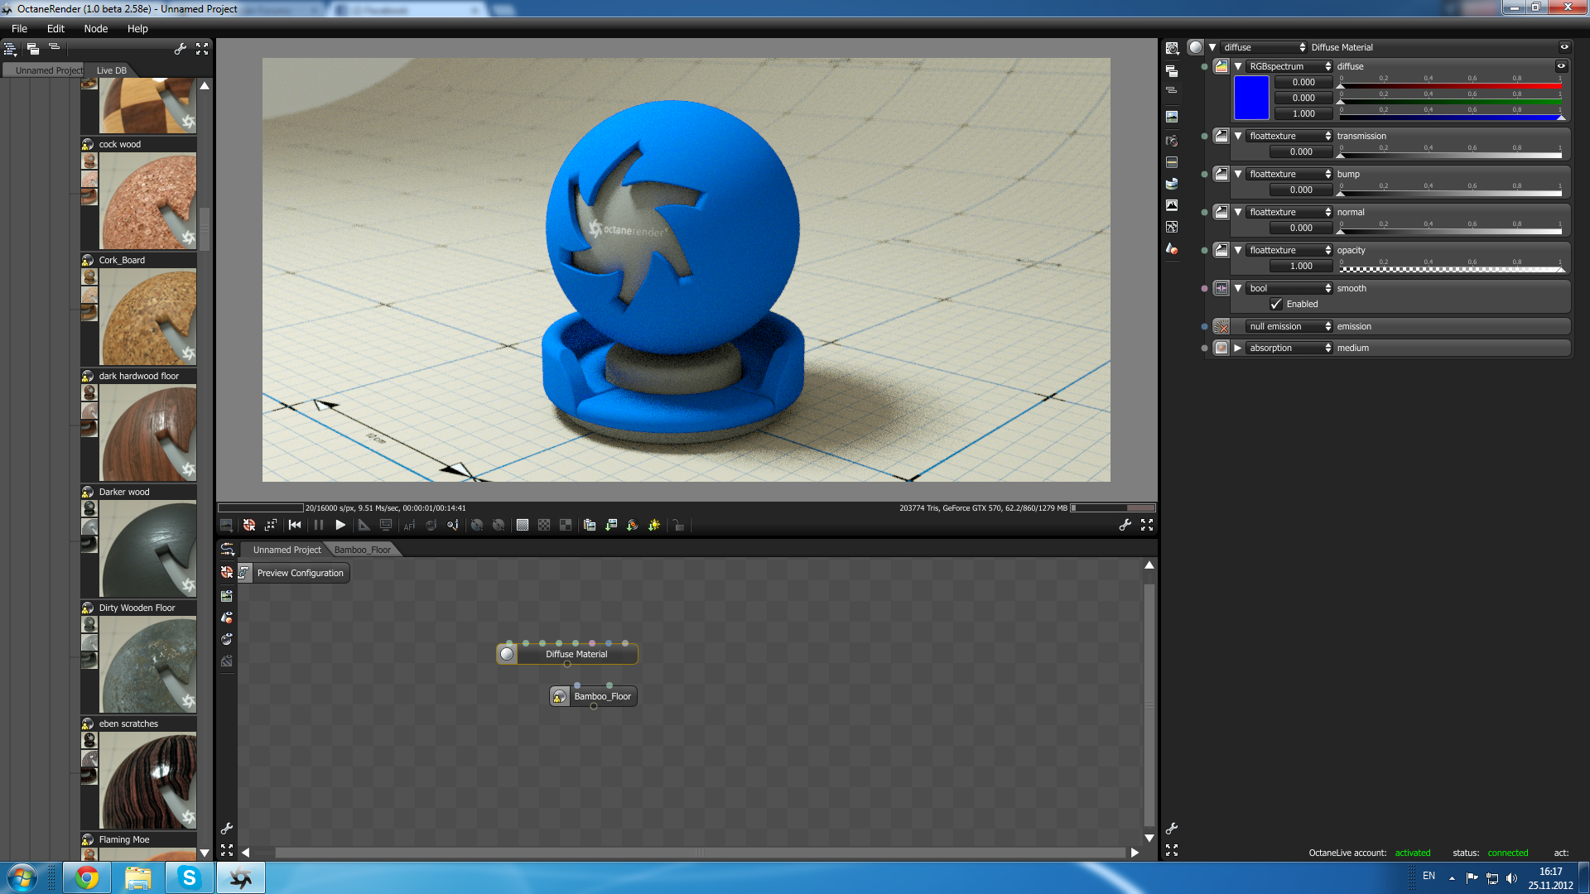
Task: Maximize the node graph editor pane
Action: (x=227, y=850)
